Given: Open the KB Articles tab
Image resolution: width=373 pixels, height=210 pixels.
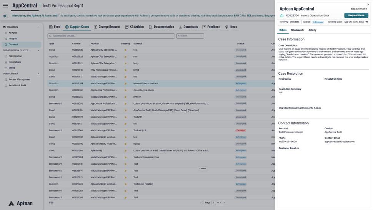Looking at the screenshot, I should click(135, 27).
